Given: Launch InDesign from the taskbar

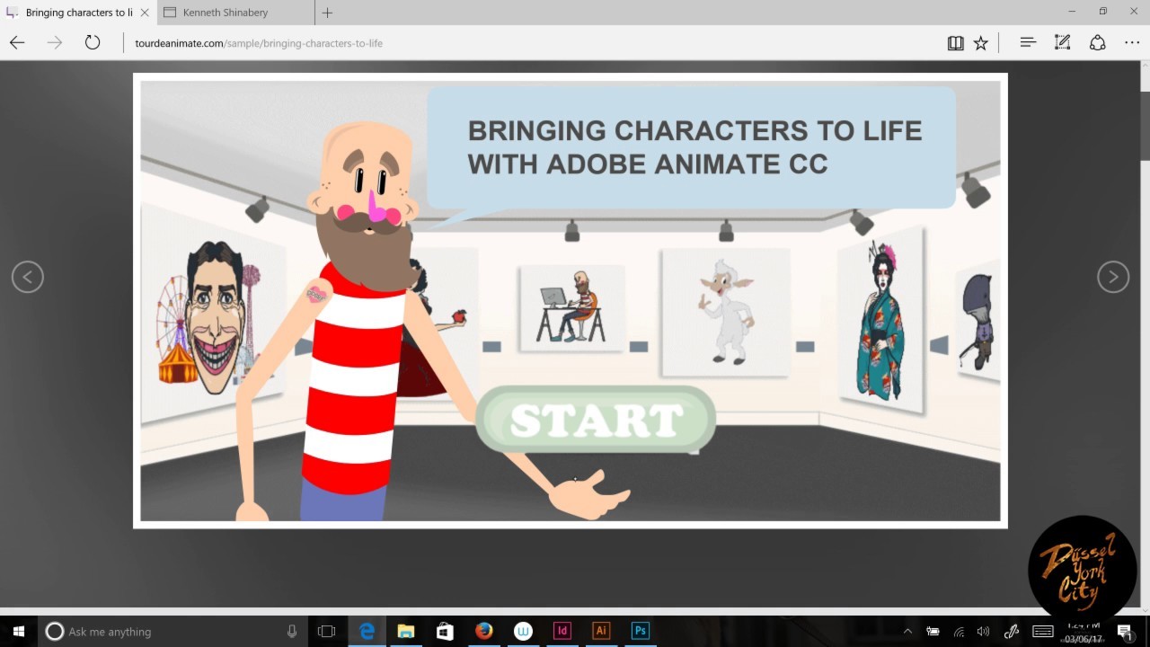Looking at the screenshot, I should pyautogui.click(x=562, y=631).
